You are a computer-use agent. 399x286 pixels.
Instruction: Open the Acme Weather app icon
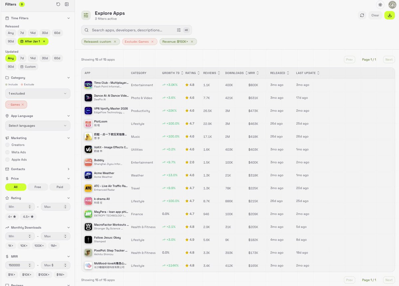88,175
